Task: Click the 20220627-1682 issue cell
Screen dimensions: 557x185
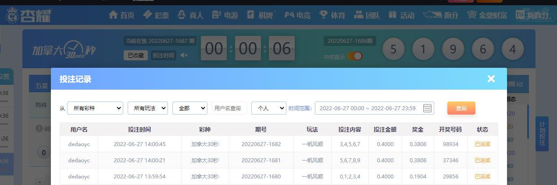Action: [261, 144]
